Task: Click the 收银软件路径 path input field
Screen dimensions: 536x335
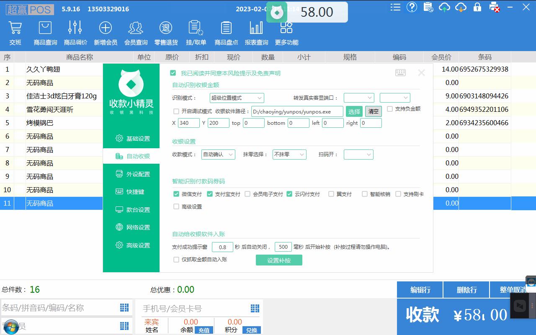Action: point(297,111)
